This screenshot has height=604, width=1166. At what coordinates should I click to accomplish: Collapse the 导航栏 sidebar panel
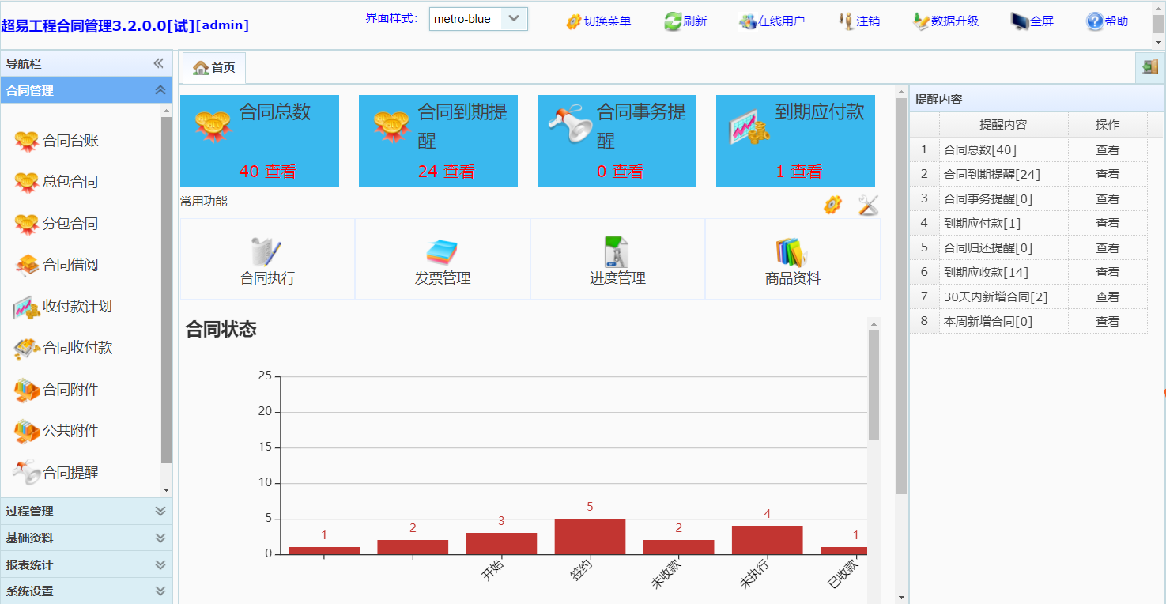click(x=158, y=63)
